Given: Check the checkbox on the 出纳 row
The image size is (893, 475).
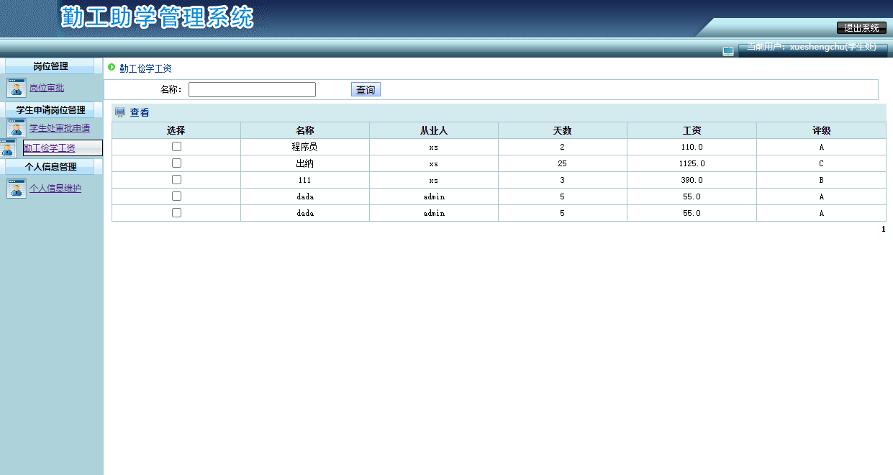Looking at the screenshot, I should 176,163.
